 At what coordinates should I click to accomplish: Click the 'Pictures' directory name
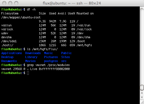coord(51,57)
